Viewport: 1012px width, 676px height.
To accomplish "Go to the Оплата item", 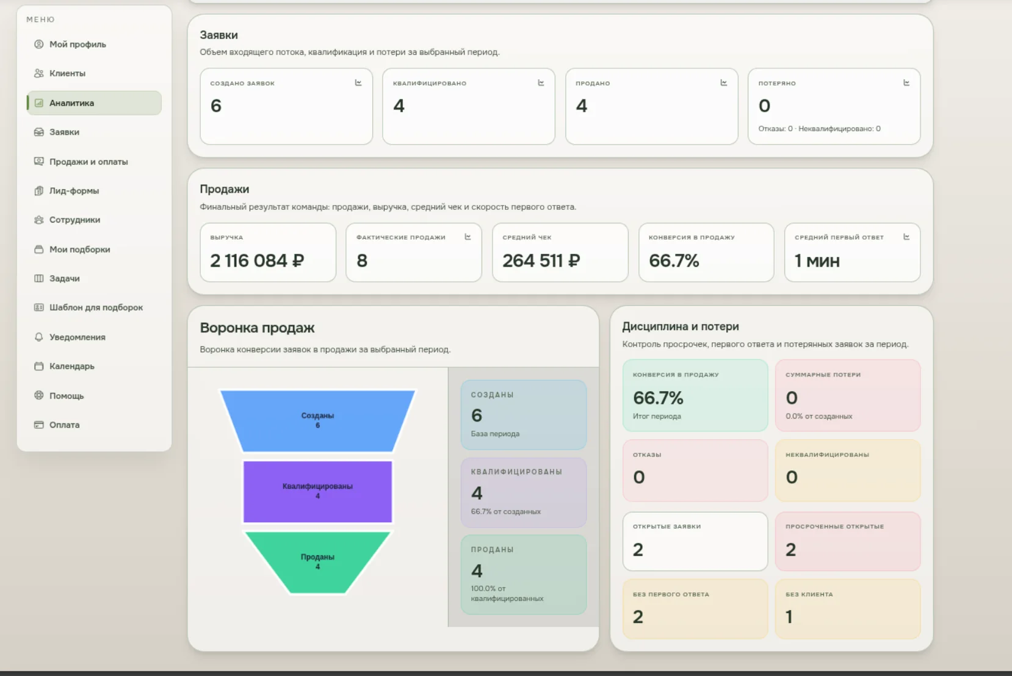I will (x=94, y=425).
